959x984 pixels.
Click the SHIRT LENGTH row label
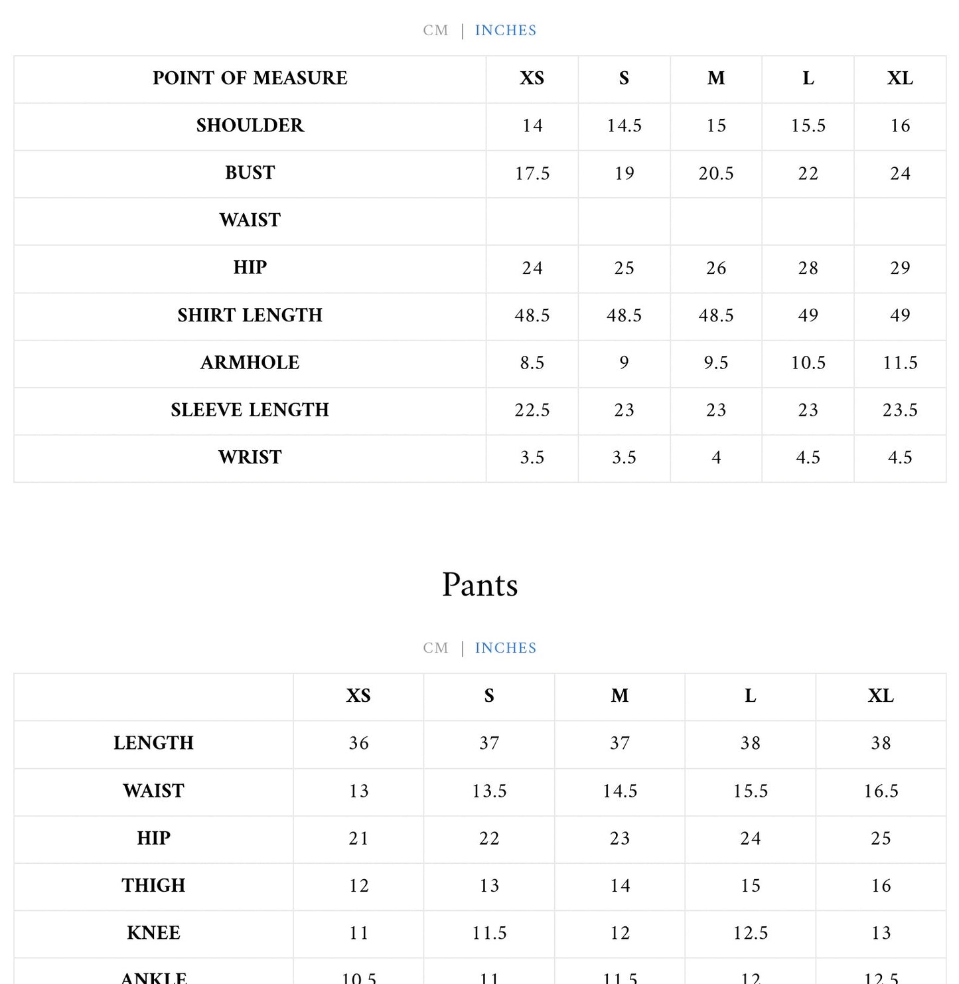pos(250,315)
